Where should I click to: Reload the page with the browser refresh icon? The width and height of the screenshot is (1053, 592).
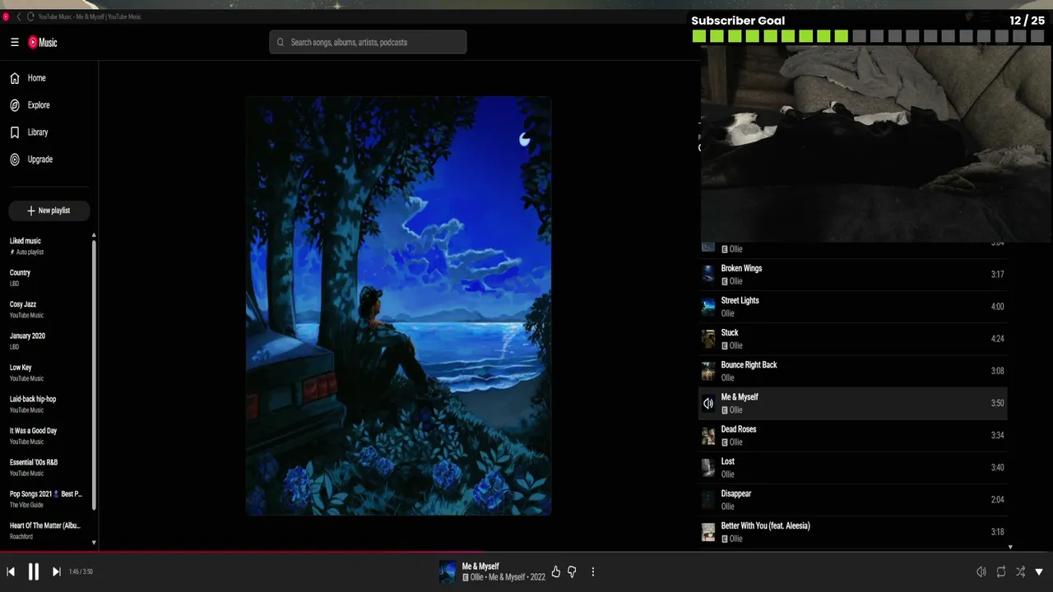30,16
